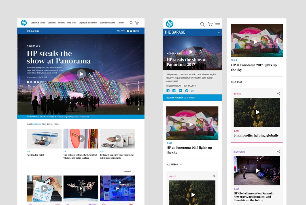Viewport: 306px width, 205px height.
Task: Click share icon on Impact card in rightmost screen
Action: click(279, 93)
